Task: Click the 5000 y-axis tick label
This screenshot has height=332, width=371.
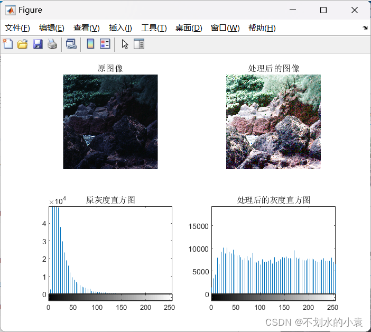Action: coord(200,272)
